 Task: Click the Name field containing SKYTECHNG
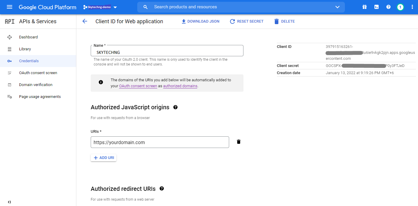pyautogui.click(x=167, y=51)
